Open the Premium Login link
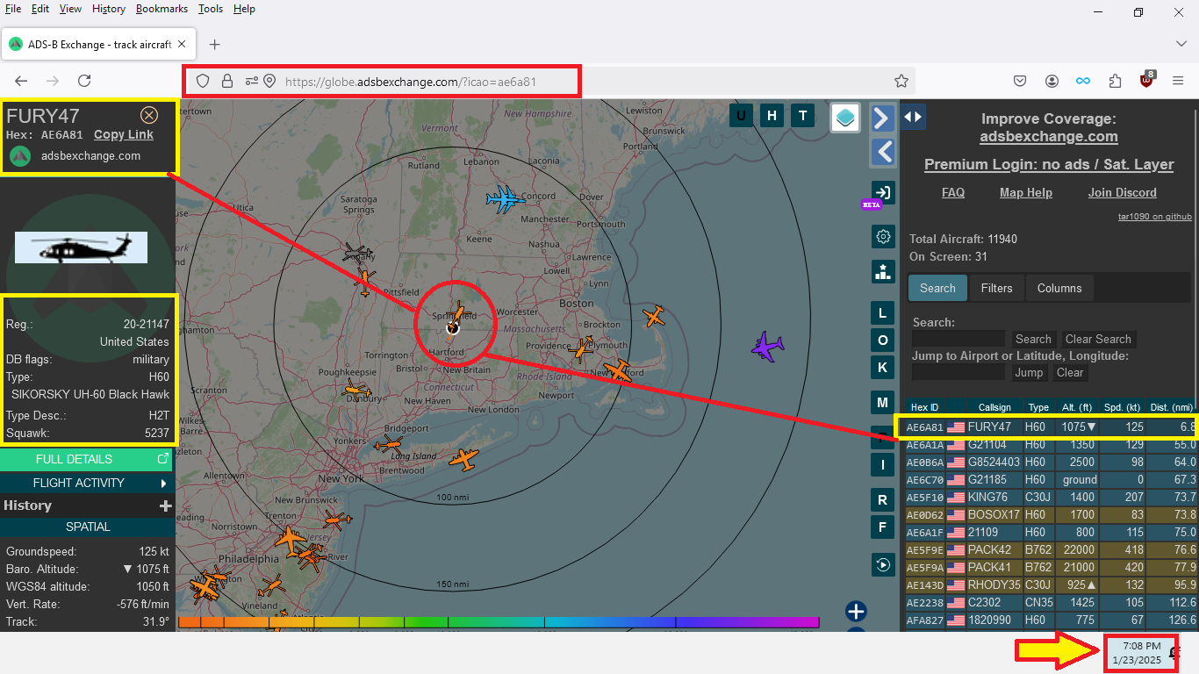1199x674 pixels. [x=1049, y=164]
